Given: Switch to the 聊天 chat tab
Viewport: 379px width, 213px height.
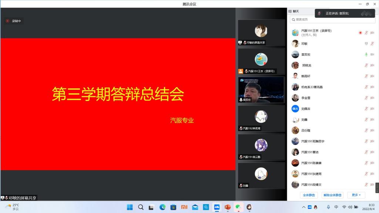Looking at the screenshot, I should click(296, 11).
